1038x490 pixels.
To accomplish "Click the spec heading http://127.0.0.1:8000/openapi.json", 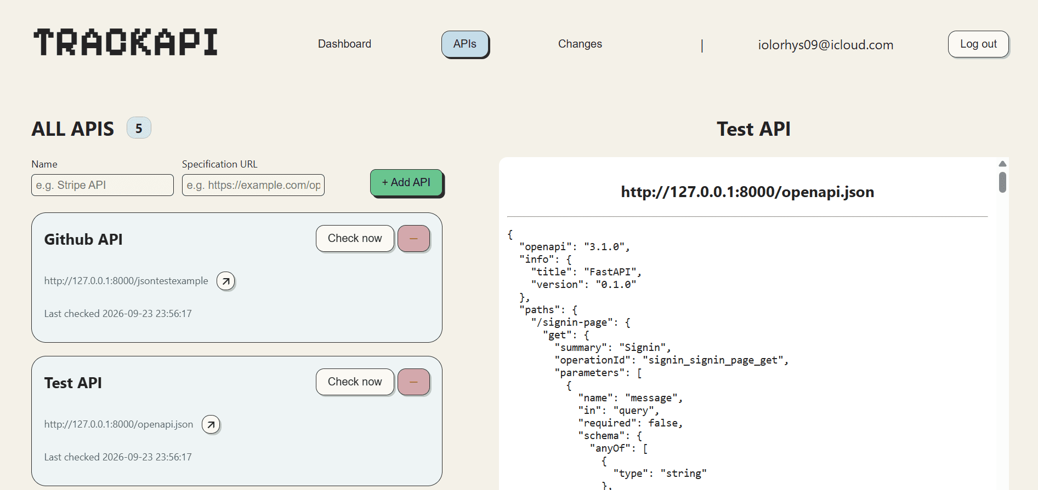I will point(747,192).
